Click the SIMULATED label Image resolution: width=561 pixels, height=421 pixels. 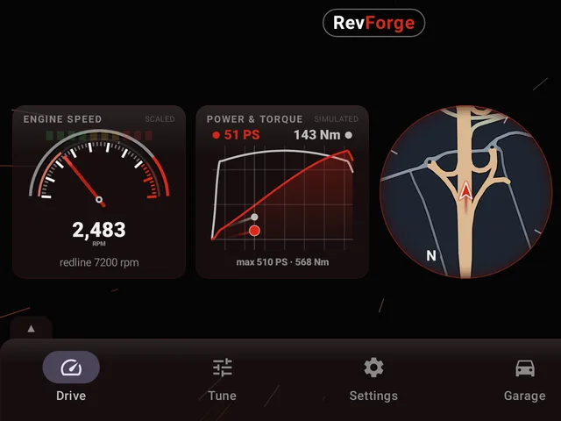(x=337, y=119)
